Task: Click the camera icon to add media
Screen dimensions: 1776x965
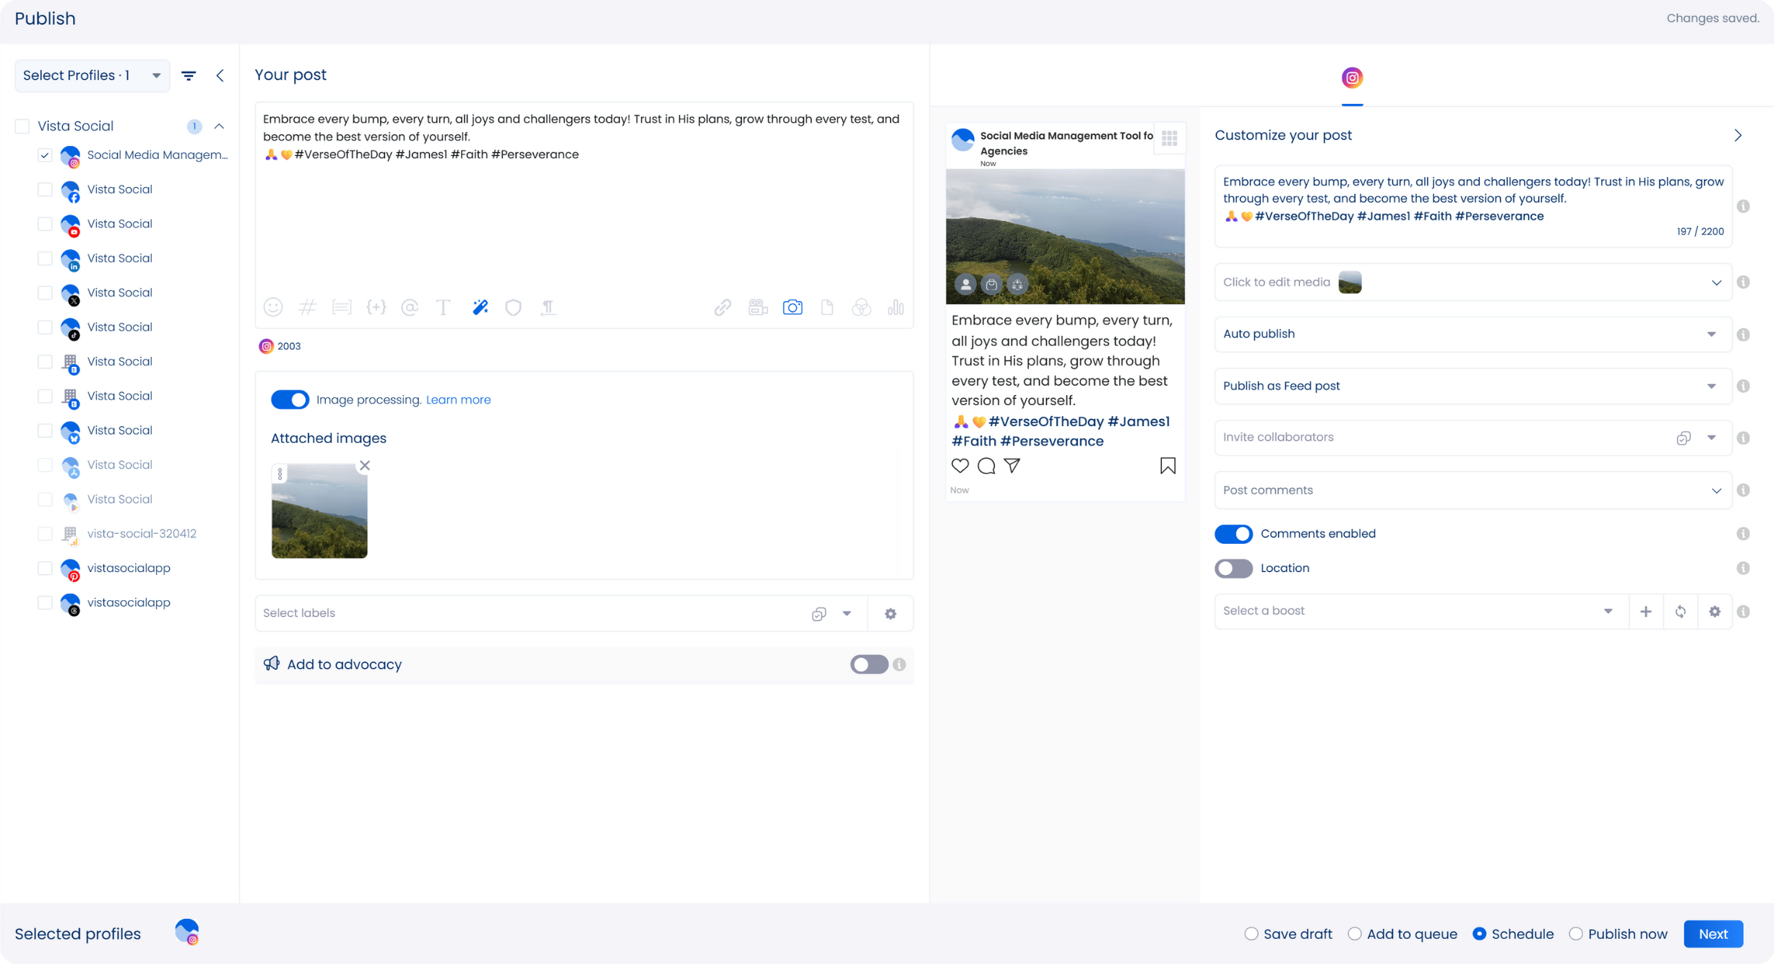Action: [792, 308]
